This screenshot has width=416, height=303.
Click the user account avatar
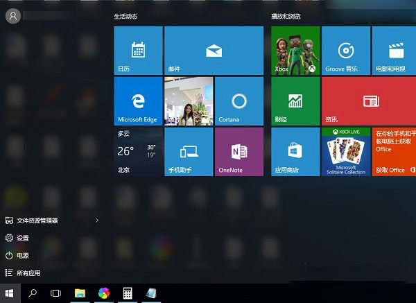tap(13, 16)
